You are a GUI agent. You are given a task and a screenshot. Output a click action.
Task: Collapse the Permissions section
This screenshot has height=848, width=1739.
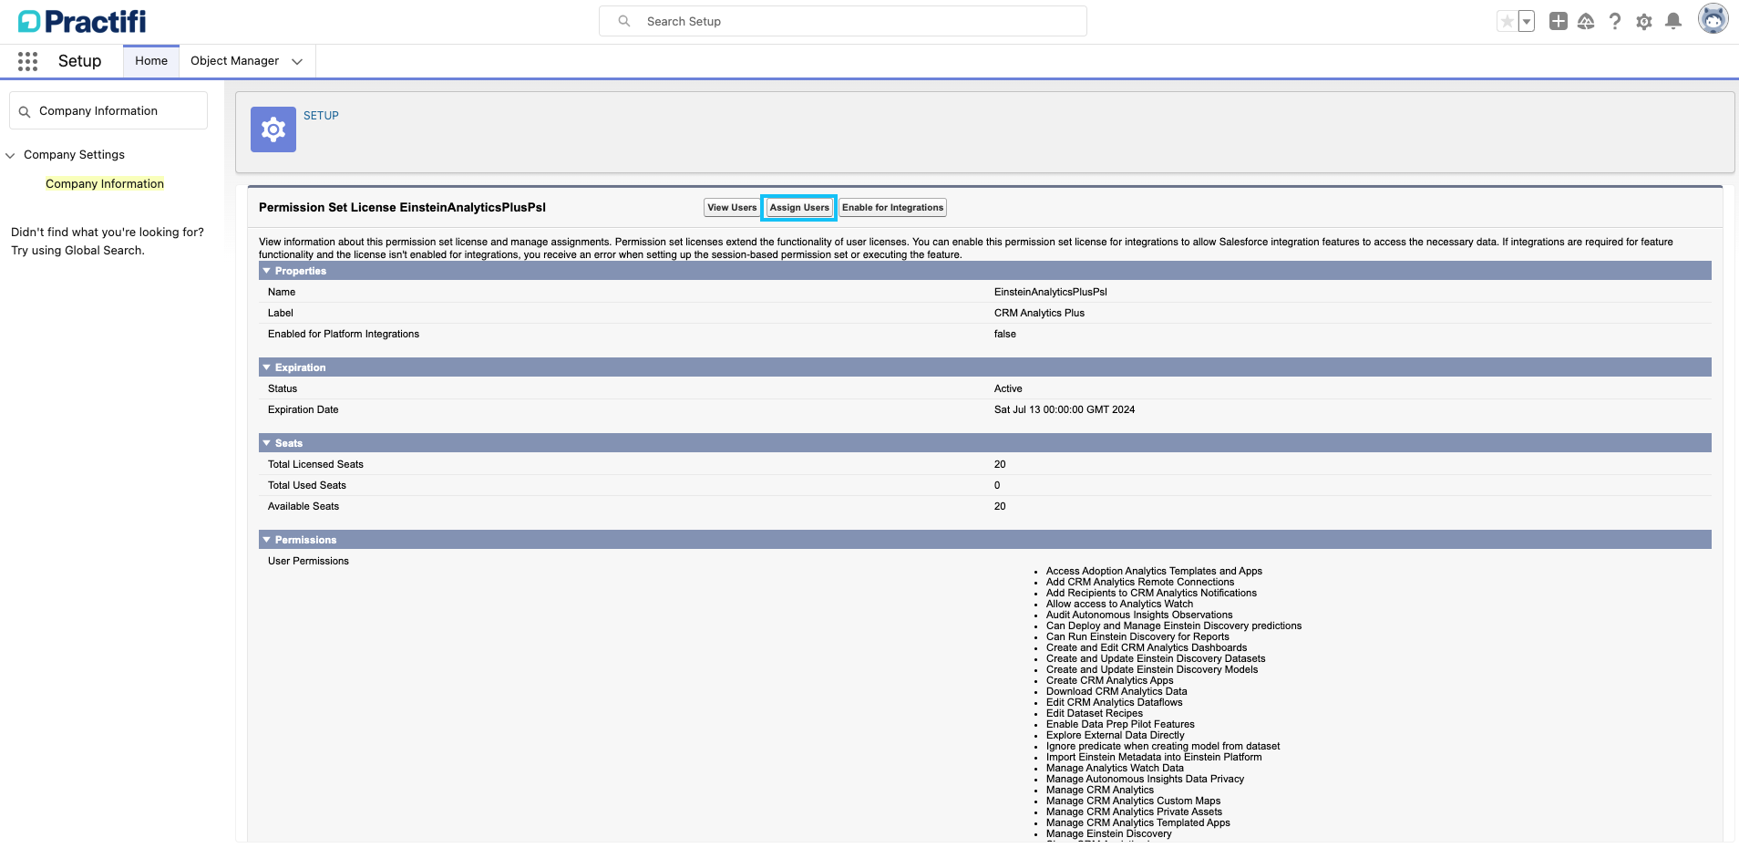pyautogui.click(x=267, y=540)
